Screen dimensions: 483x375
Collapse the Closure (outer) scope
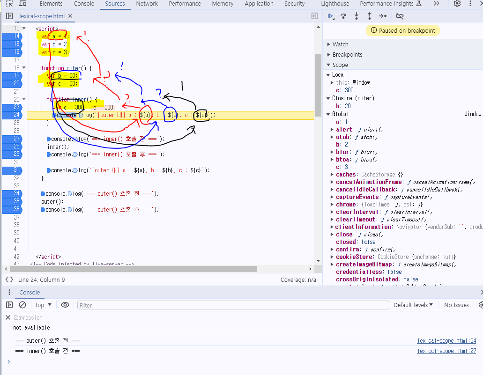click(328, 98)
